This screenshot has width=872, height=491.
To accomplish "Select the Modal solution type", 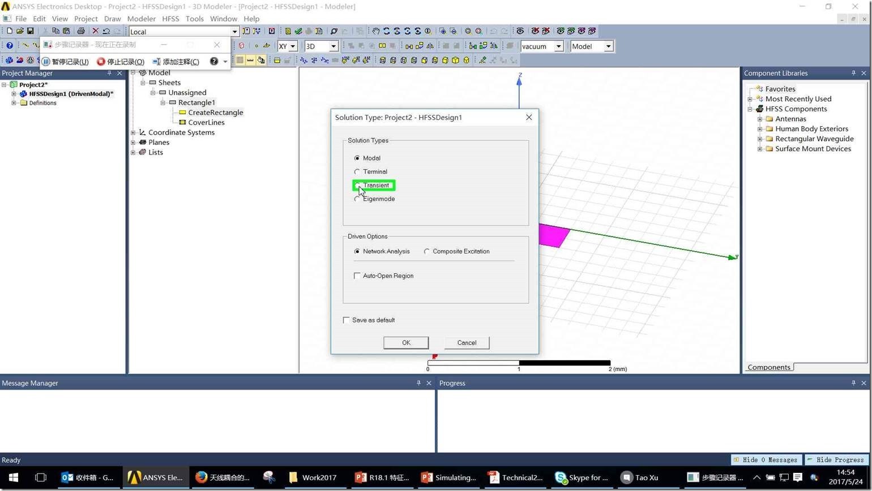I will (x=367, y=158).
